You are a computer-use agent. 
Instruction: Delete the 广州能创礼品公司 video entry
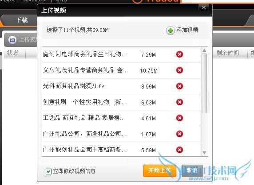click(x=179, y=150)
